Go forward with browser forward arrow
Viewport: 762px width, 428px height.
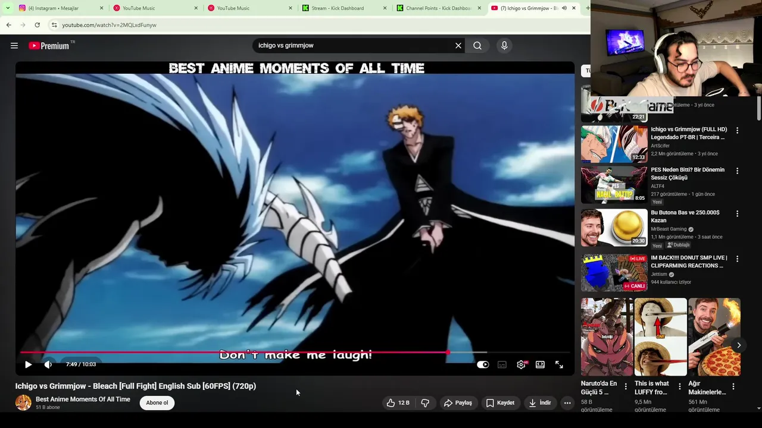(x=23, y=25)
